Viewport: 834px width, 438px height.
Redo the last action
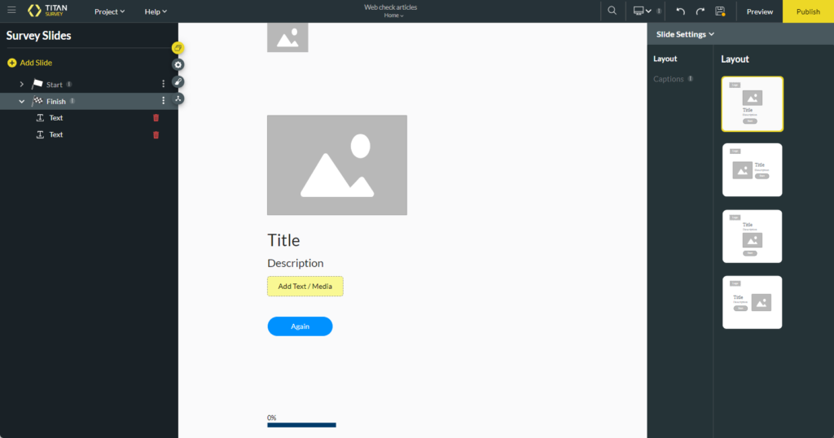(x=700, y=11)
